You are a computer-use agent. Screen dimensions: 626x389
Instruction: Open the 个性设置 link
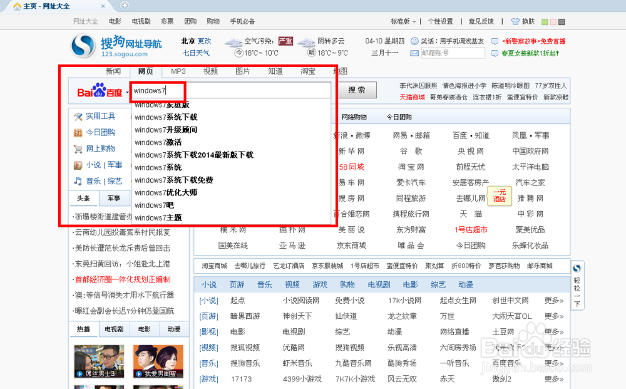click(440, 21)
